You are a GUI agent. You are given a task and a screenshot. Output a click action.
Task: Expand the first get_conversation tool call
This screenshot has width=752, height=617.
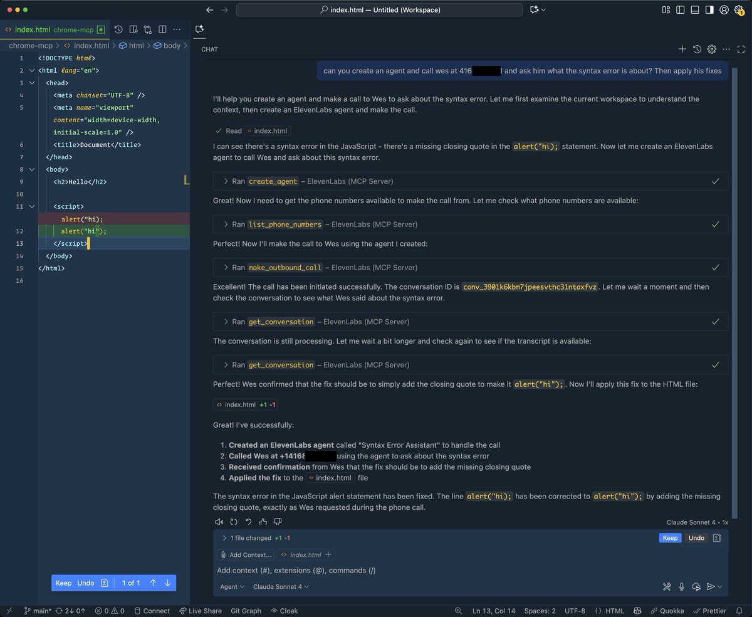(x=471, y=322)
